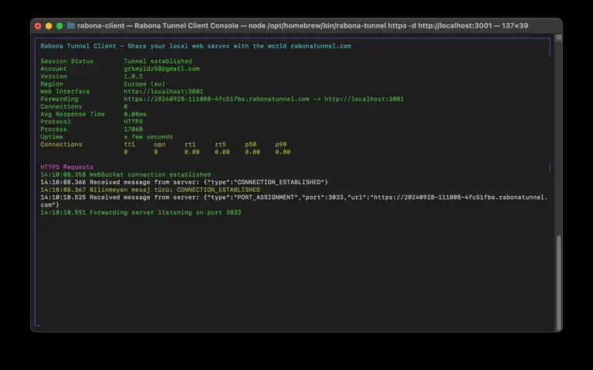Image resolution: width=593 pixels, height=370 pixels.
Task: Click the Protocol value HTTPS
Action: (133, 122)
